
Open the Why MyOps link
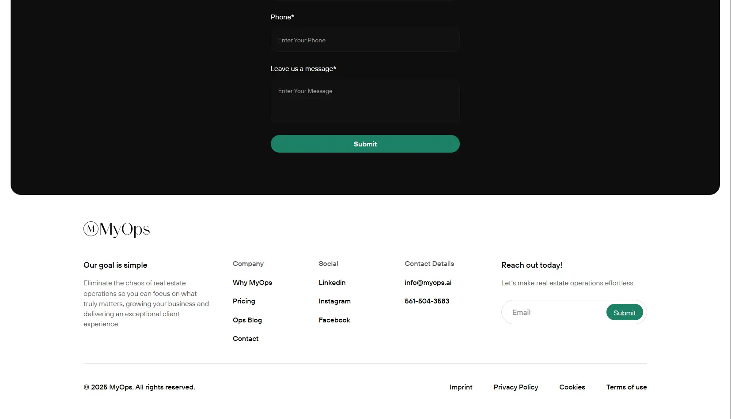(x=252, y=283)
